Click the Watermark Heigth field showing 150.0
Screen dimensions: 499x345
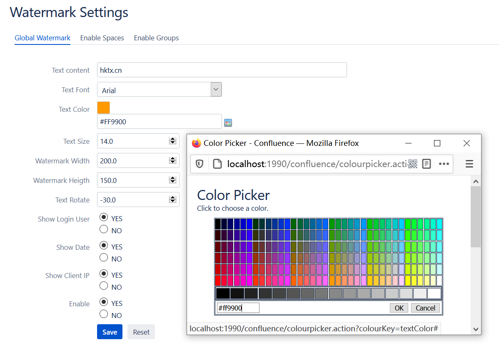click(x=138, y=180)
